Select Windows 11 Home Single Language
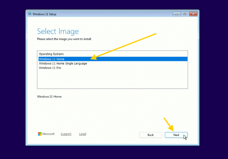 click(113, 64)
